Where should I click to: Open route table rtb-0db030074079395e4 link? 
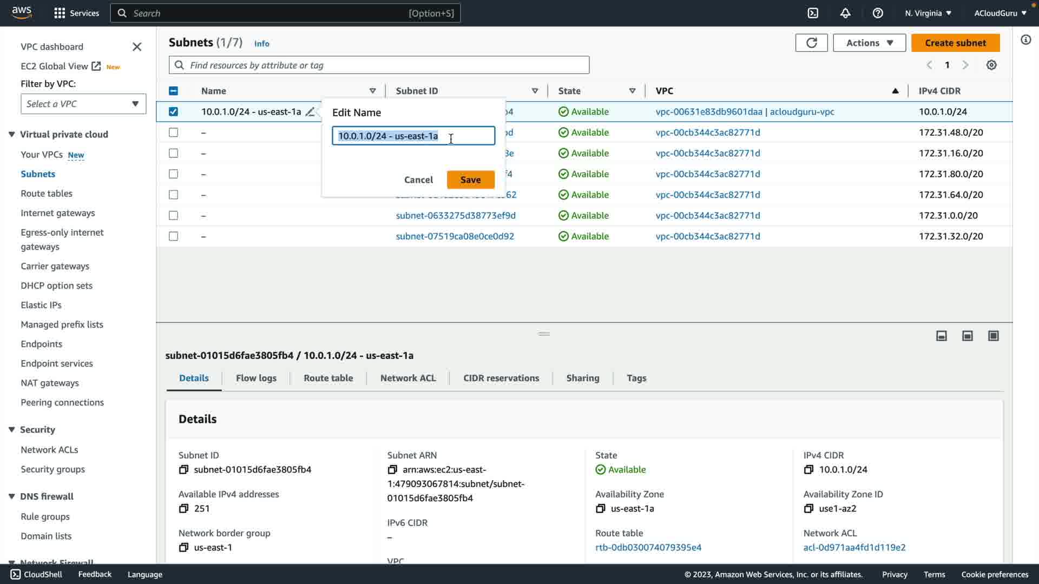click(648, 547)
